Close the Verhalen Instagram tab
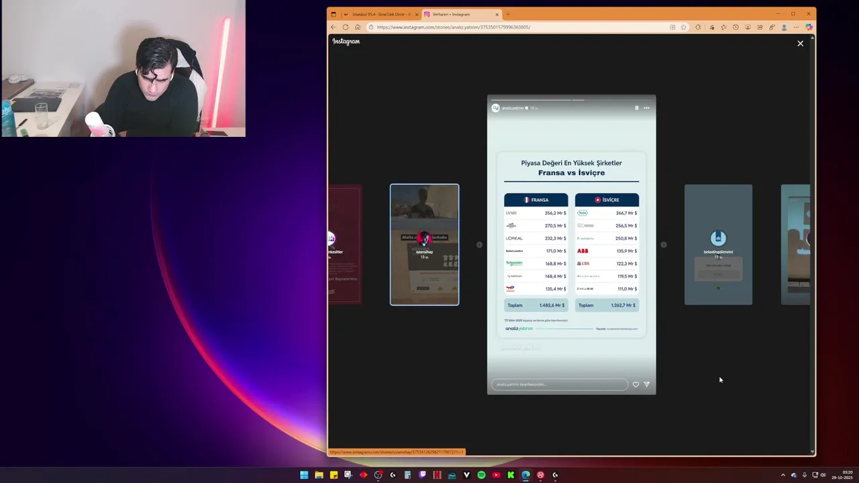The image size is (859, 483). [497, 14]
